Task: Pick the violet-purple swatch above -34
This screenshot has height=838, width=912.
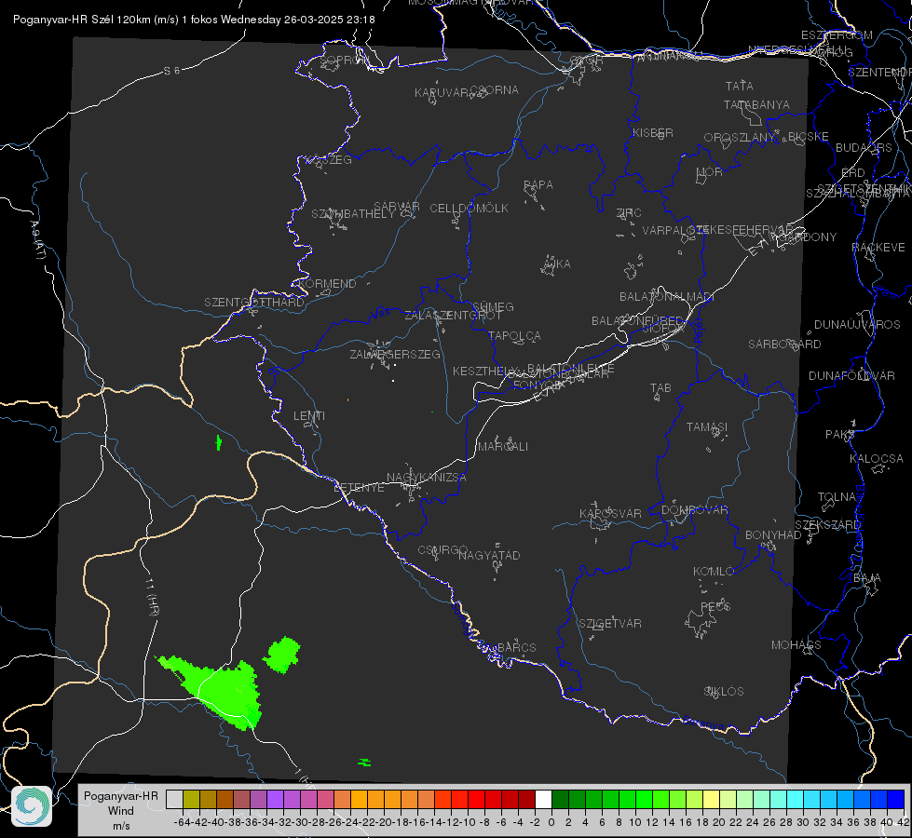Action: click(x=275, y=799)
